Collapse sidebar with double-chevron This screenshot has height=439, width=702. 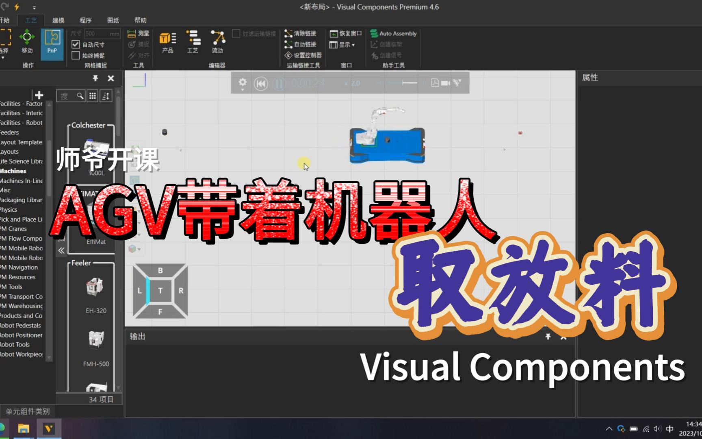click(x=61, y=250)
